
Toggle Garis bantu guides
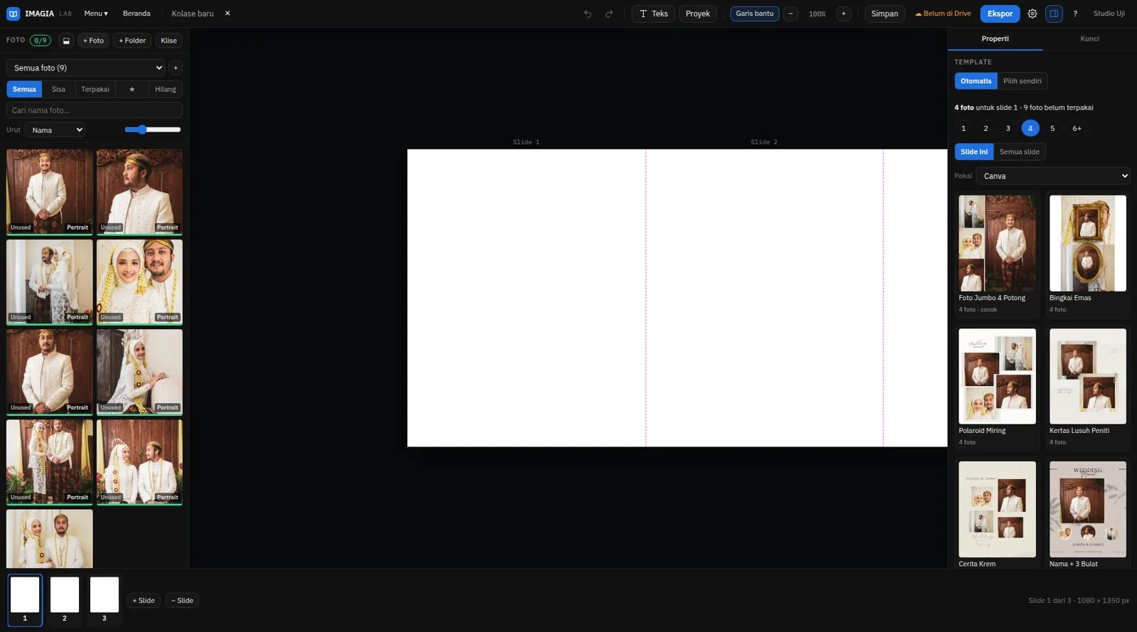(x=755, y=14)
